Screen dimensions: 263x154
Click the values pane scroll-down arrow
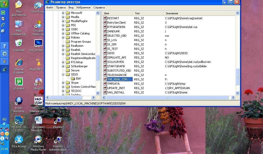(x=237, y=93)
